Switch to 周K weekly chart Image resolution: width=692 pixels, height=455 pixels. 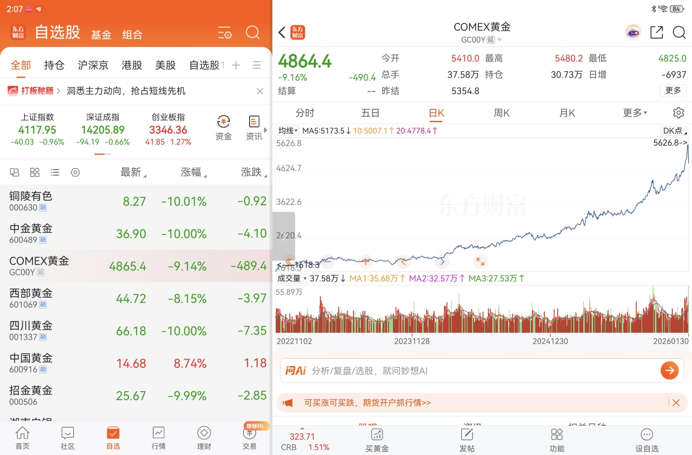(502, 113)
